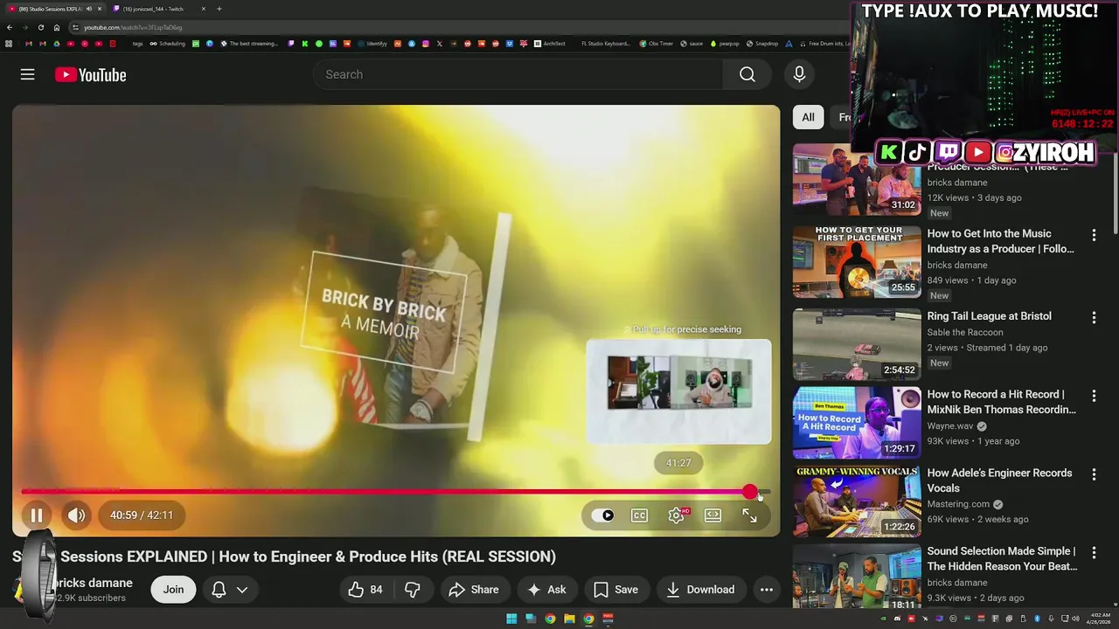This screenshot has height=629, width=1119.
Task: Open How to Get Into the Music Industry video
Action: click(x=1001, y=241)
